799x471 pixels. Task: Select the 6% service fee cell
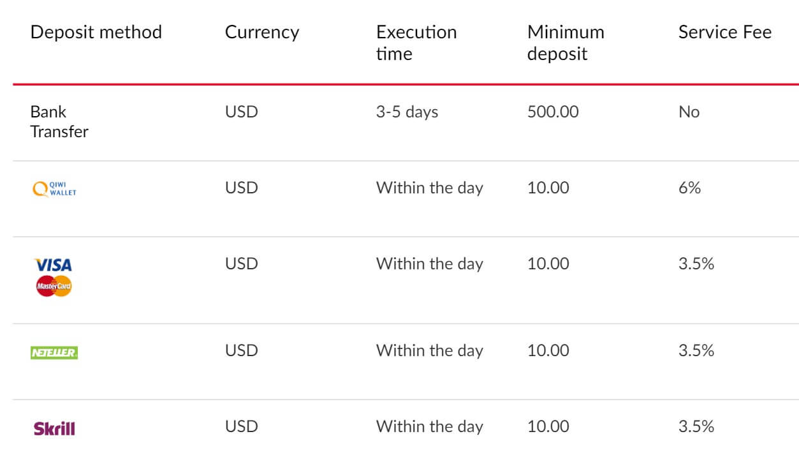point(689,188)
